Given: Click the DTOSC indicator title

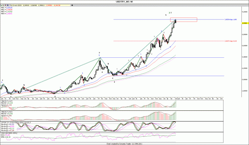Looking at the screenshot, I should (x=16, y=122).
